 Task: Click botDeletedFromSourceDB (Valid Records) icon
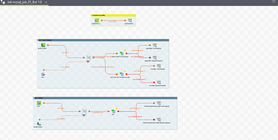pyautogui.click(x=158, y=103)
